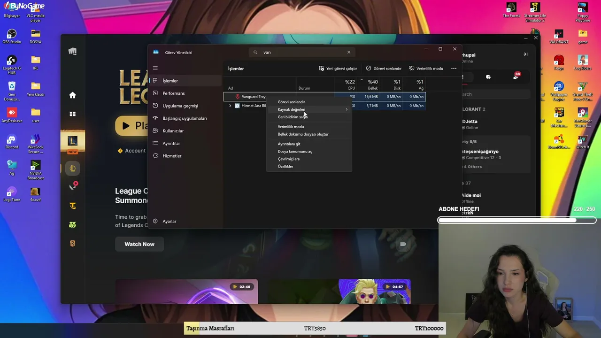Viewport: 601px width, 338px height.
Task: Open Logitech G HUB desktop shortcut
Action: pyautogui.click(x=12, y=65)
